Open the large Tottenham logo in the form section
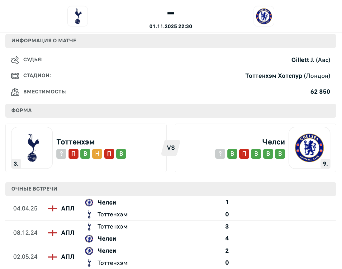 click(x=32, y=148)
